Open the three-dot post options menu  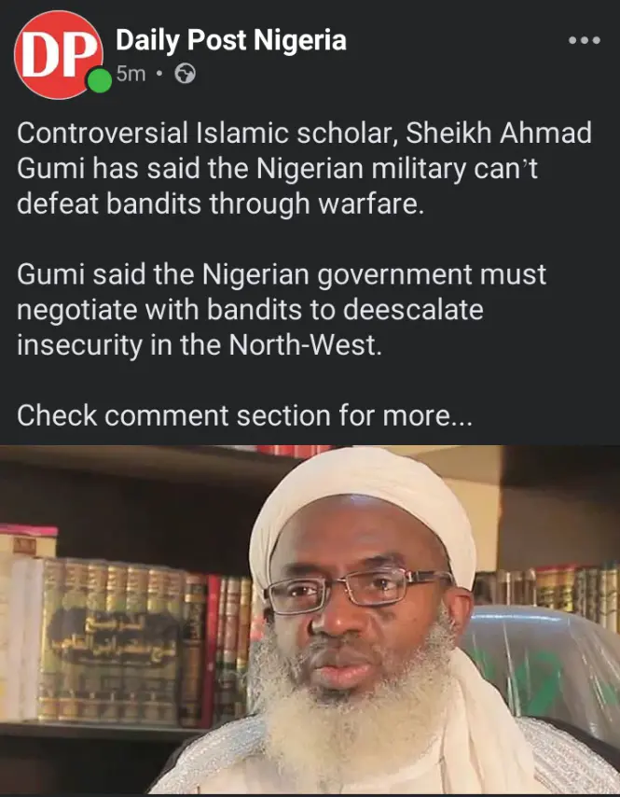585,40
